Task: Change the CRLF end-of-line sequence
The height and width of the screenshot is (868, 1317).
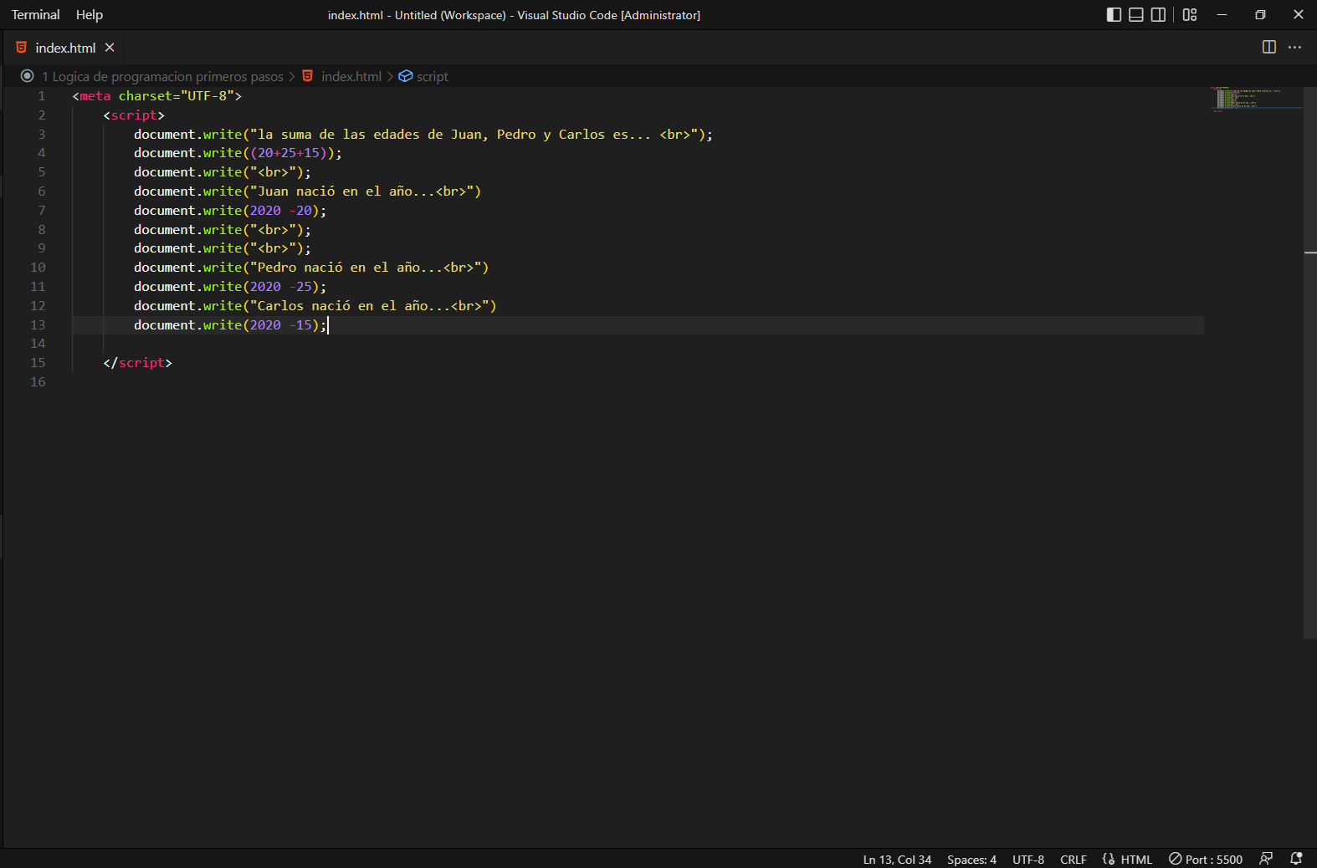Action: click(x=1074, y=860)
